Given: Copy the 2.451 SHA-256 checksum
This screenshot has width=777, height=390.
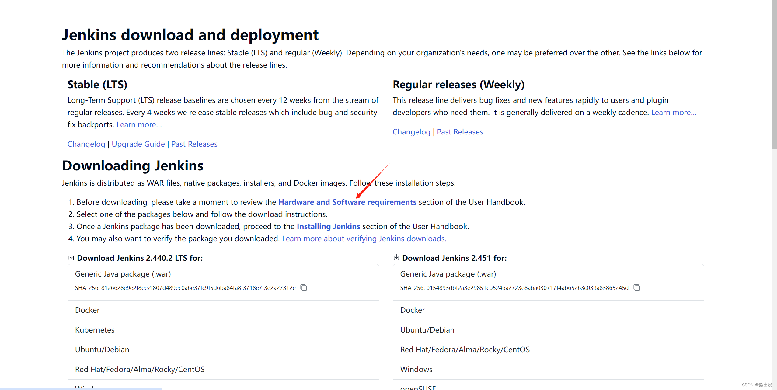Looking at the screenshot, I should [x=636, y=287].
